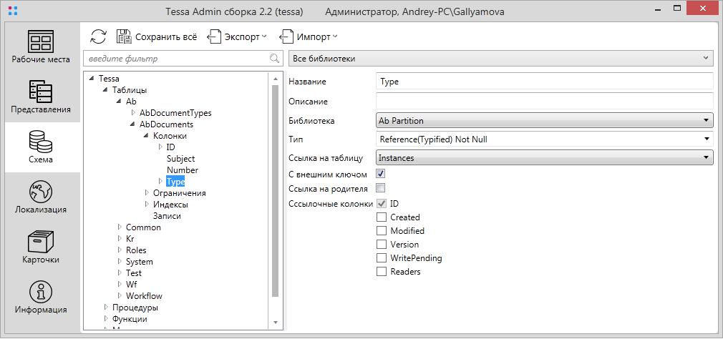
Task: Open the Экспорт menu
Action: 237,37
